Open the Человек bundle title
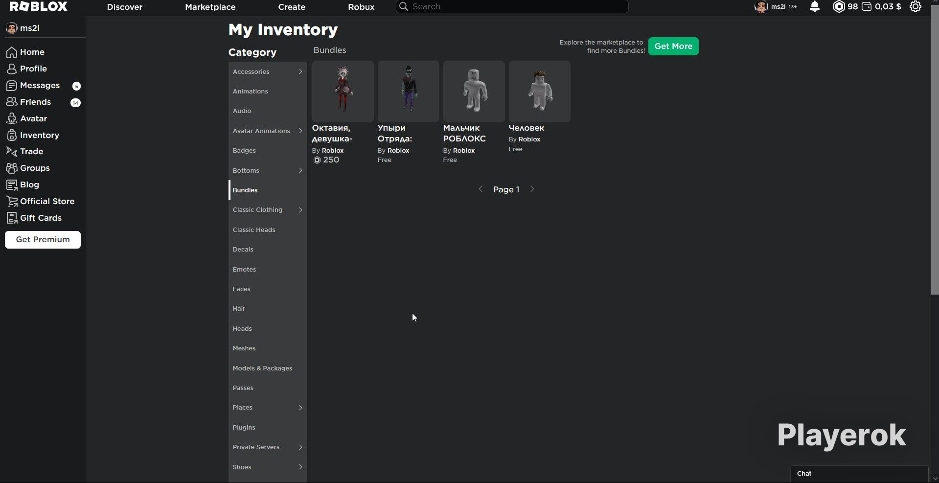939x483 pixels. click(527, 128)
